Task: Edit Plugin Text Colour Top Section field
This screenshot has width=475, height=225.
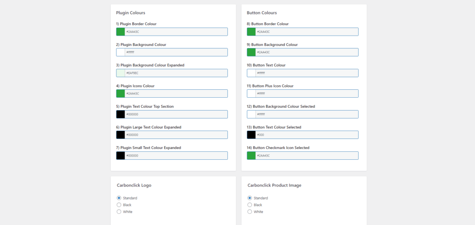Action: 176,114
